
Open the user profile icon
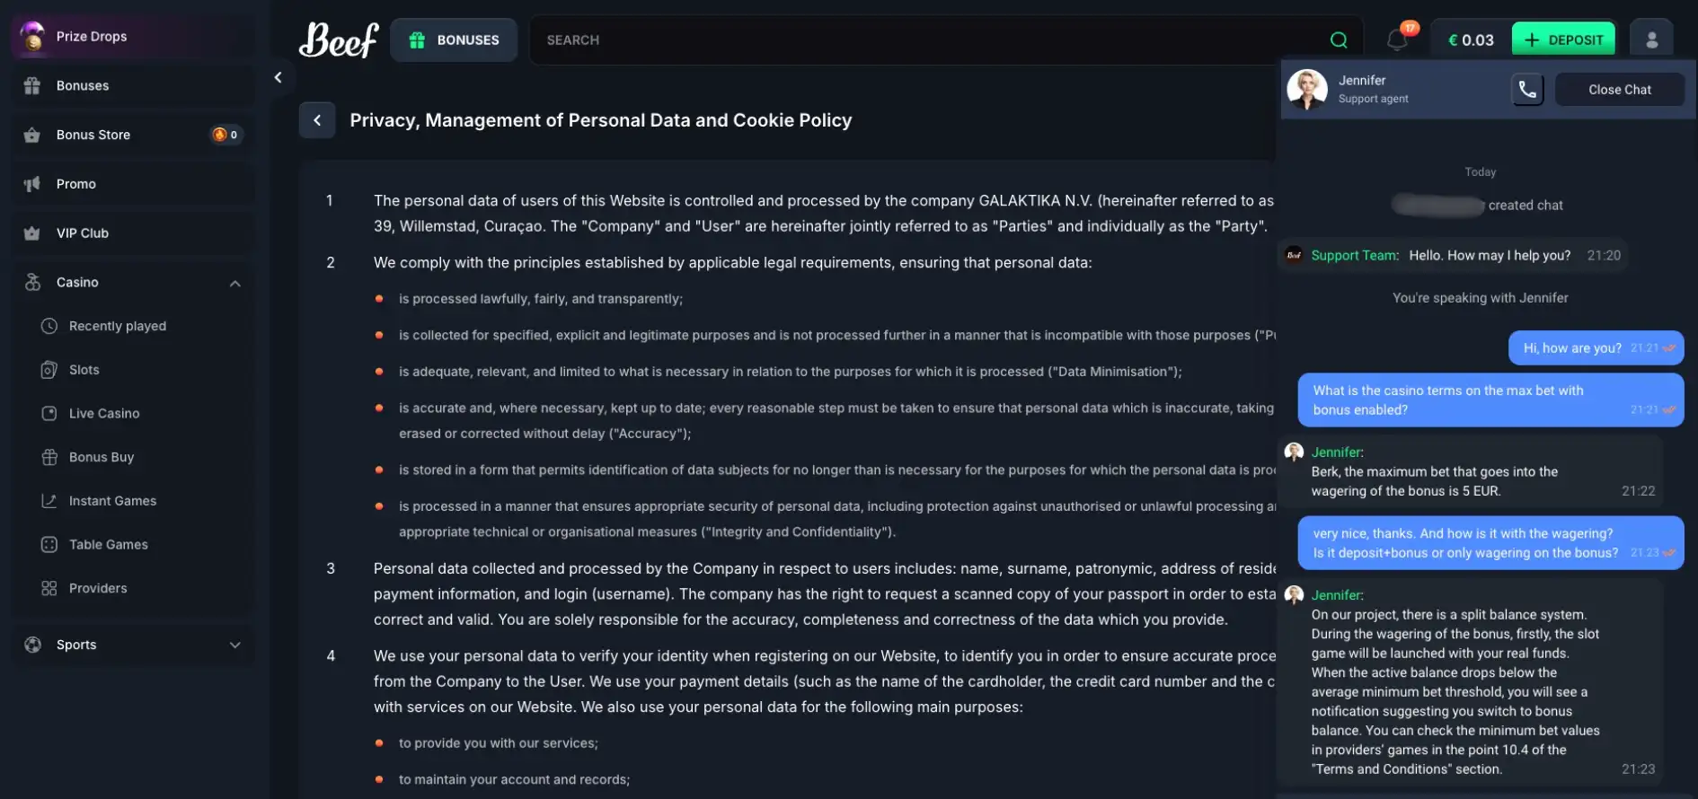coord(1651,40)
